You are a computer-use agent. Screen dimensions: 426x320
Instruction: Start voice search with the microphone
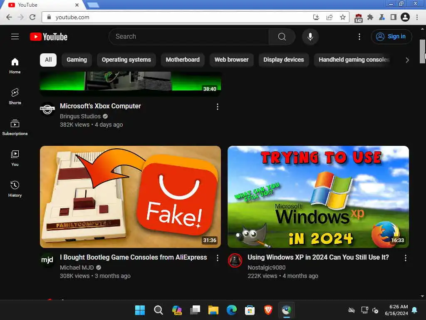coord(310,37)
